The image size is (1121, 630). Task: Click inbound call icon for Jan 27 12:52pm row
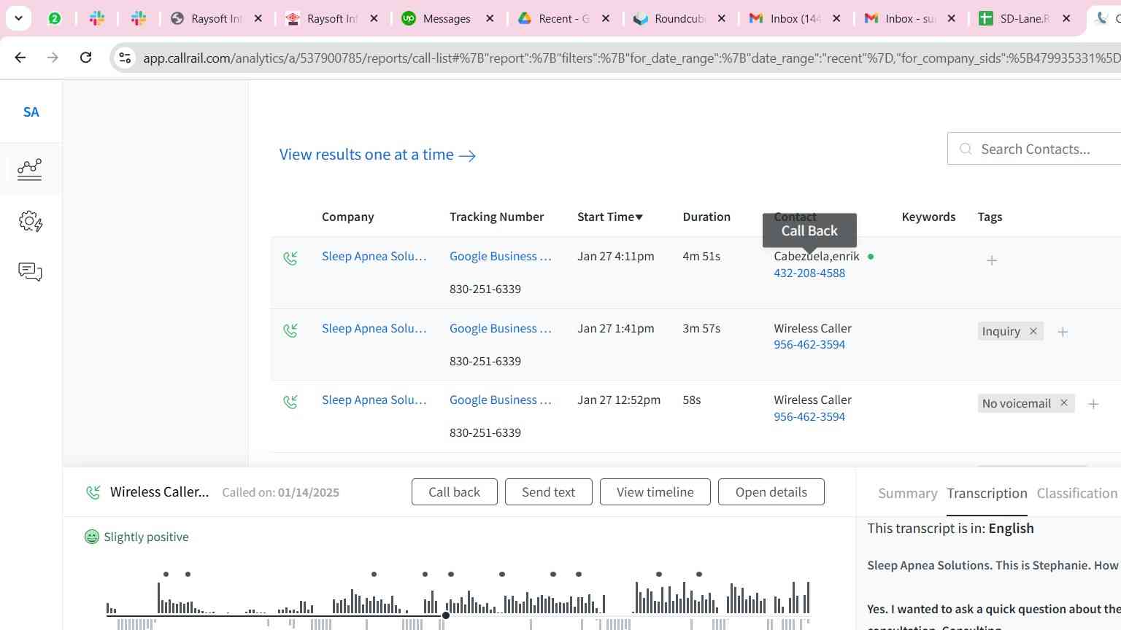click(290, 402)
